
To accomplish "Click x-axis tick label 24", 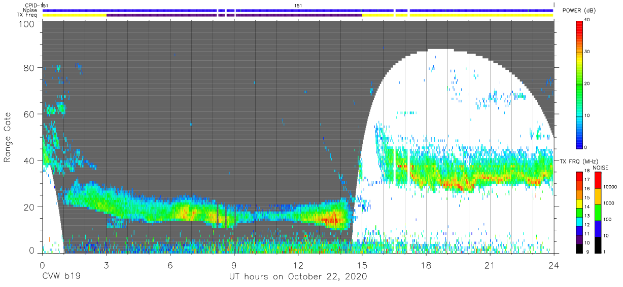I will pyautogui.click(x=554, y=265).
